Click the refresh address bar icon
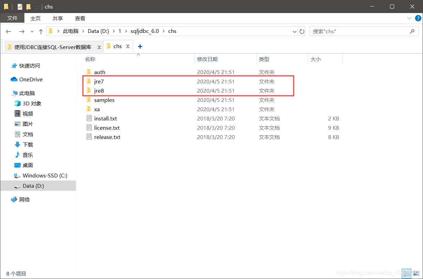This screenshot has width=423, height=279. [302, 31]
